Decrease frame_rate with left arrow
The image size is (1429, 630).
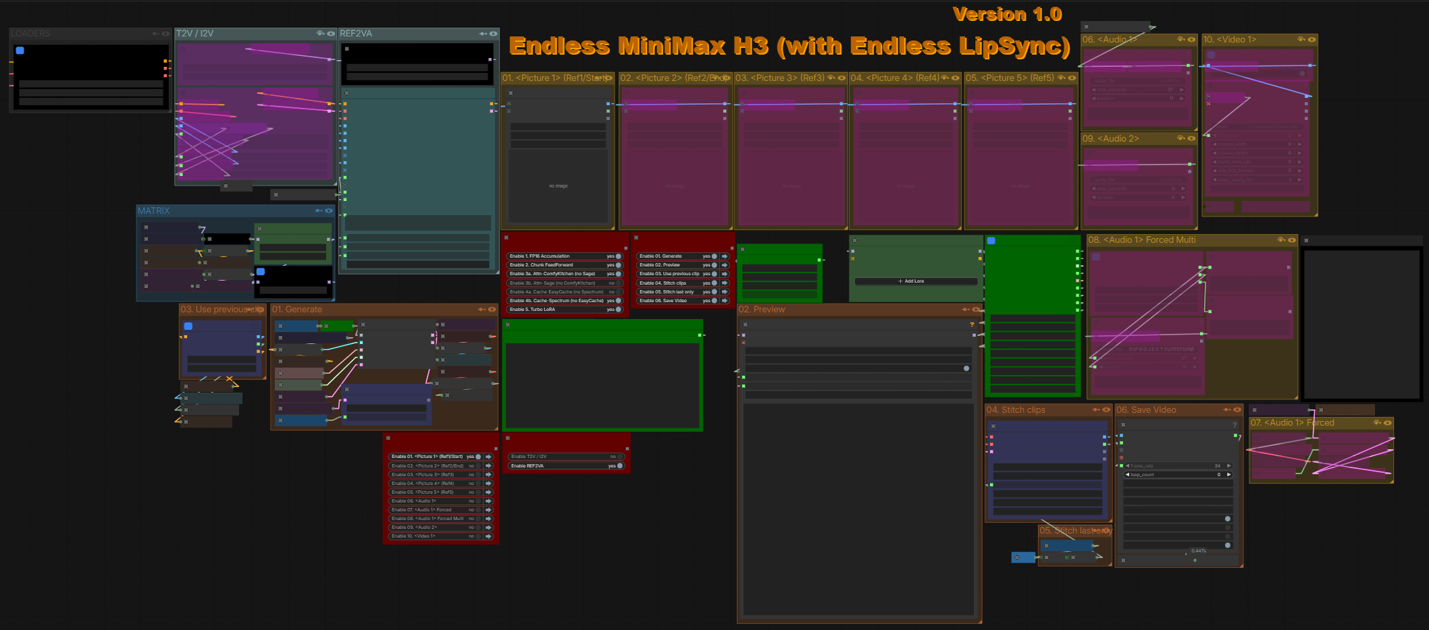pyautogui.click(x=1128, y=466)
